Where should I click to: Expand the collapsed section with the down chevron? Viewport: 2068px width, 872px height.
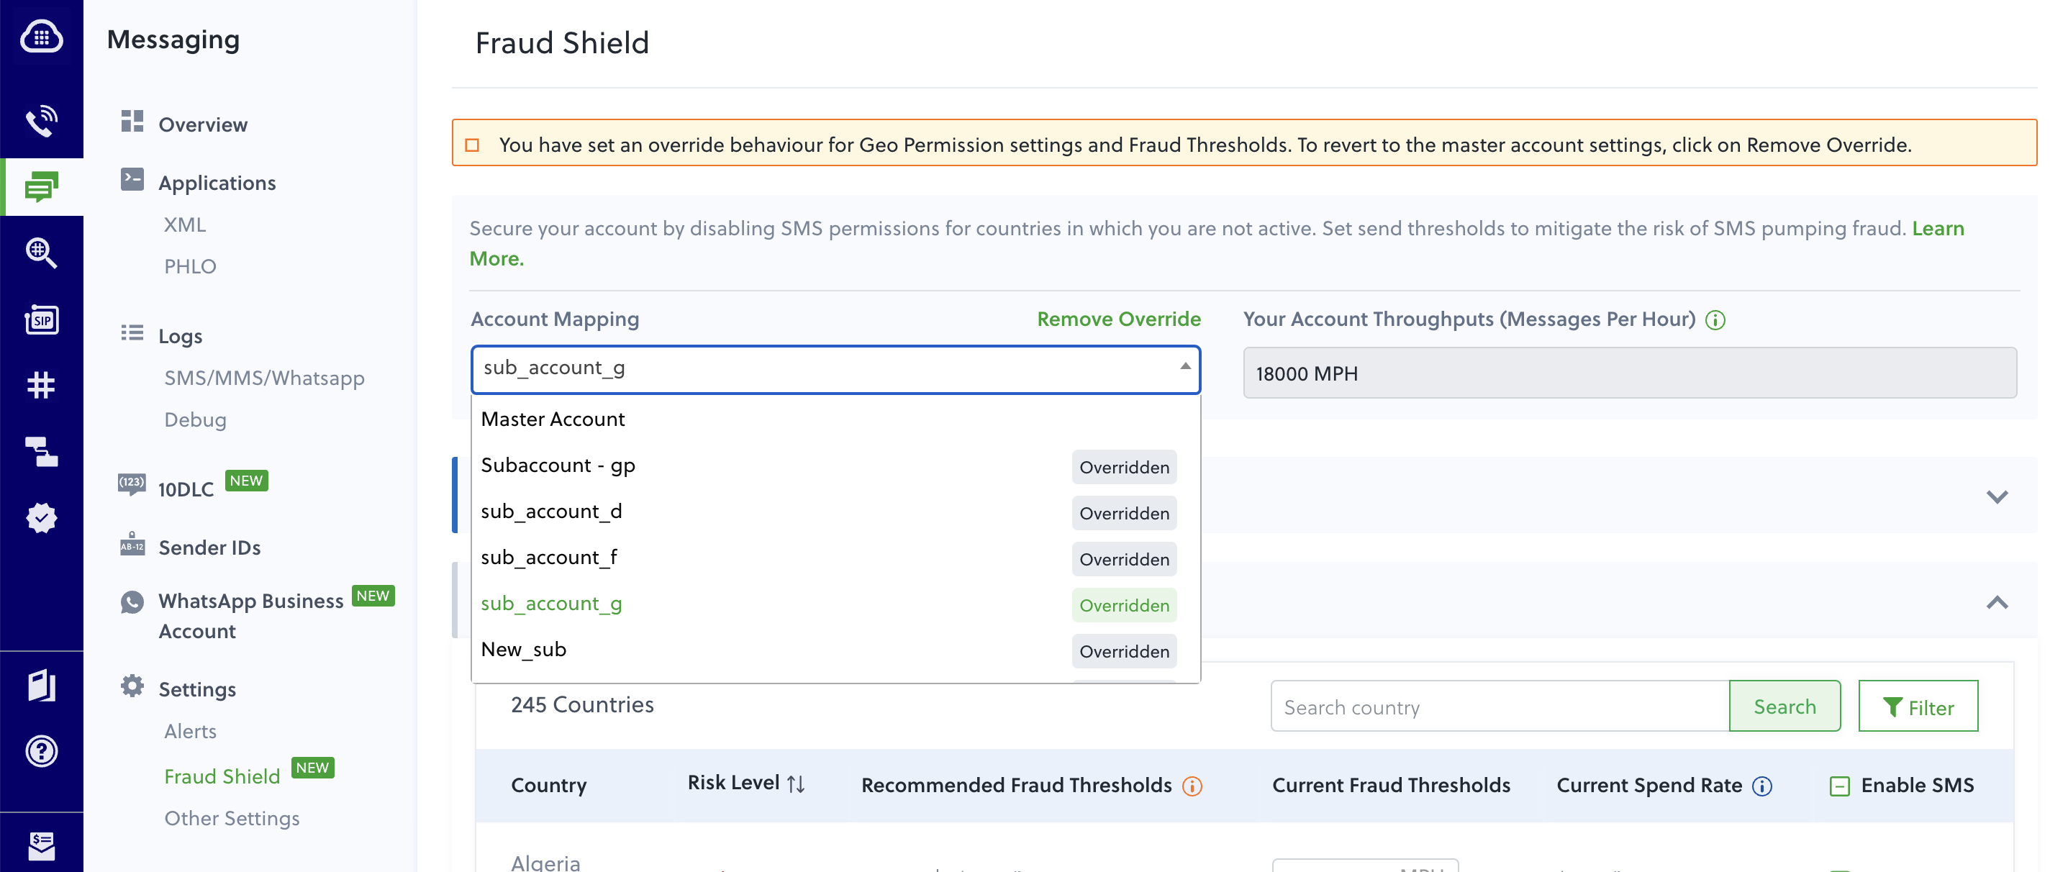coord(1998,496)
